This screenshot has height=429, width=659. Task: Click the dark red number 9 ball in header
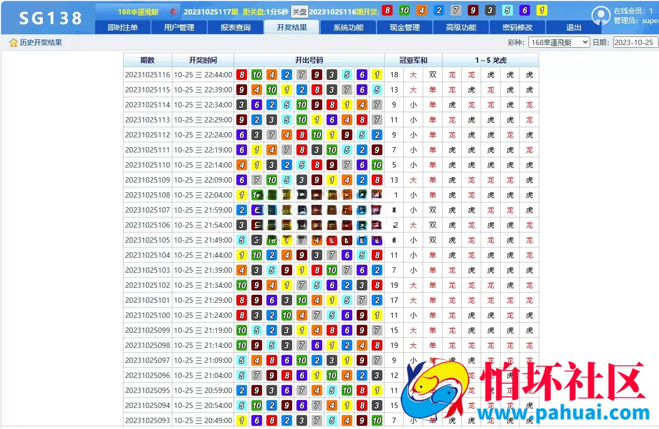click(473, 11)
